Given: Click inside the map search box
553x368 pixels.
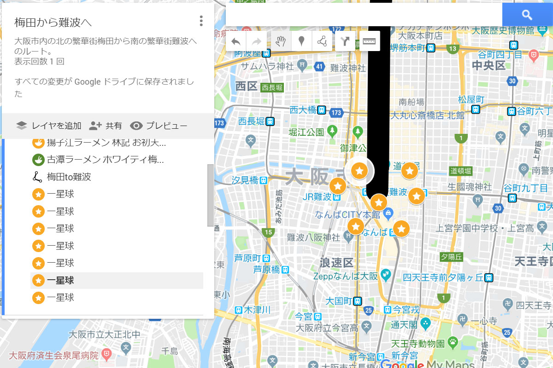Looking at the screenshot, I should [x=364, y=15].
